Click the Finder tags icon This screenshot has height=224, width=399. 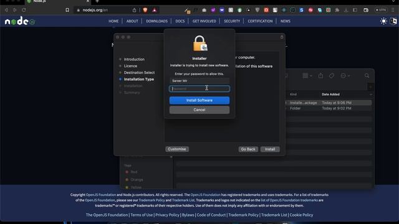(x=331, y=76)
